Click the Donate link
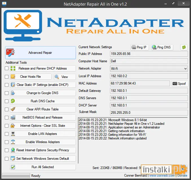Image resolution: width=191 pixels, height=180 pixels. tap(182, 175)
